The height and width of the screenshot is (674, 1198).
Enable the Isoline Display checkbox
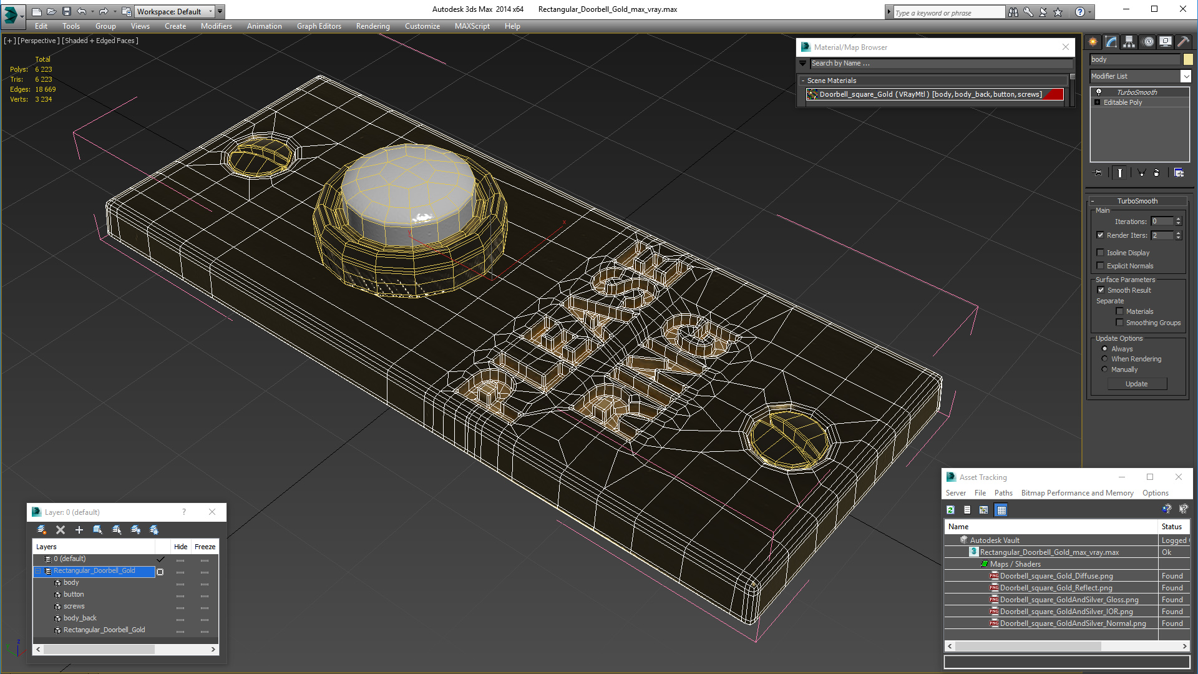click(1101, 253)
